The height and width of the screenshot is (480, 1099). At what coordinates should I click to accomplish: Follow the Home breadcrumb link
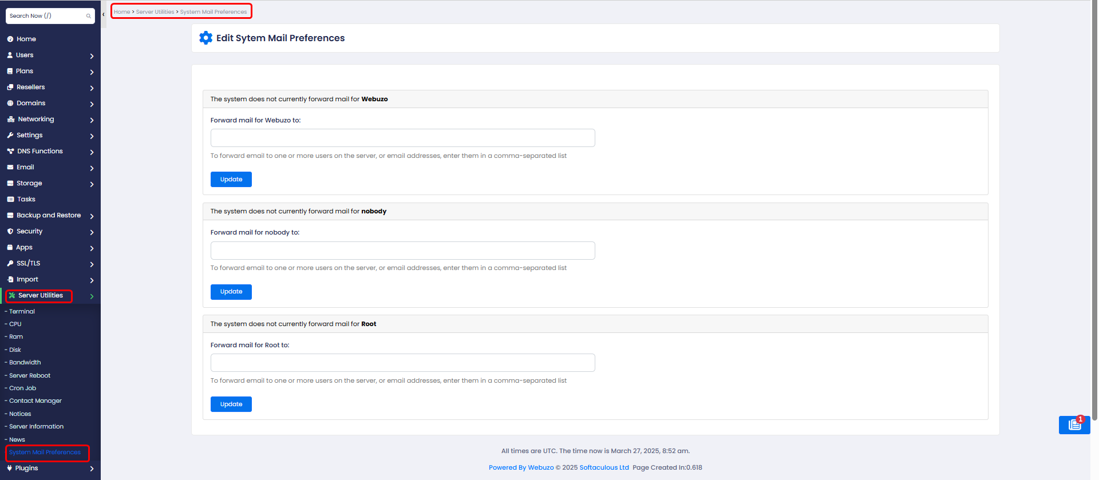pyautogui.click(x=122, y=12)
